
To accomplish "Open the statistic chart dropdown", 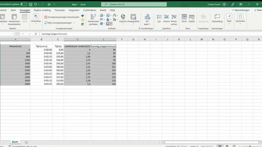I will [x=109, y=20].
